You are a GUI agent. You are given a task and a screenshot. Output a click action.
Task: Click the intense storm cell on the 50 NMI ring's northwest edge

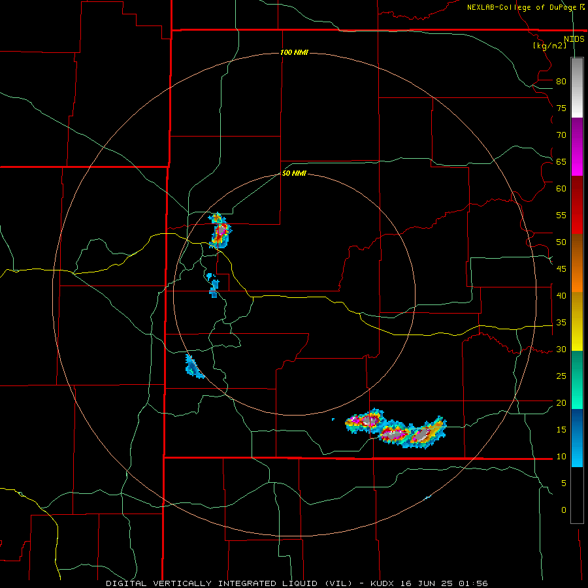pos(220,231)
